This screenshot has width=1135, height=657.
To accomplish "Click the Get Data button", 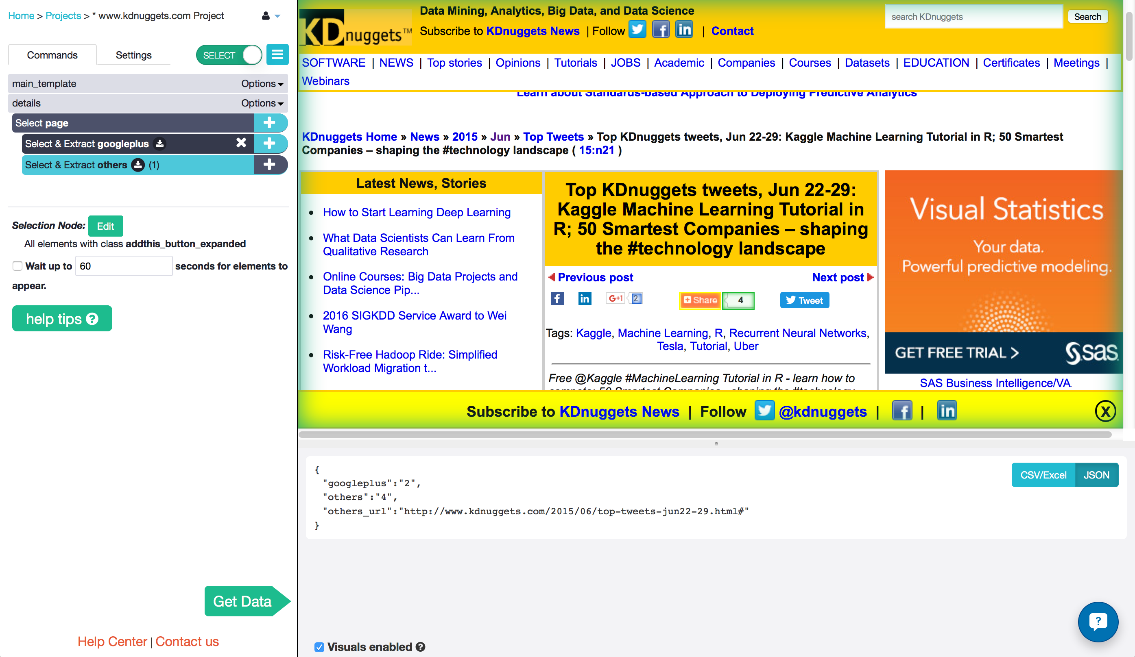I will [242, 602].
